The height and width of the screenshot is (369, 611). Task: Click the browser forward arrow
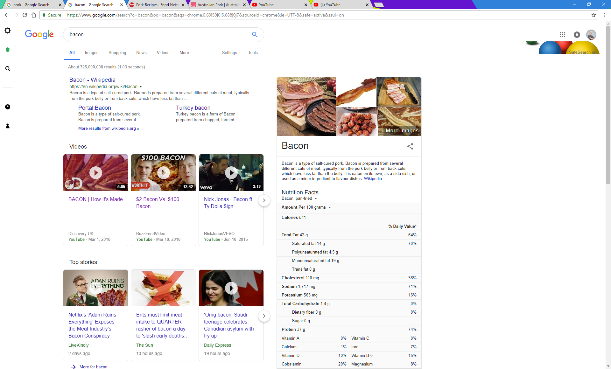click(16, 15)
